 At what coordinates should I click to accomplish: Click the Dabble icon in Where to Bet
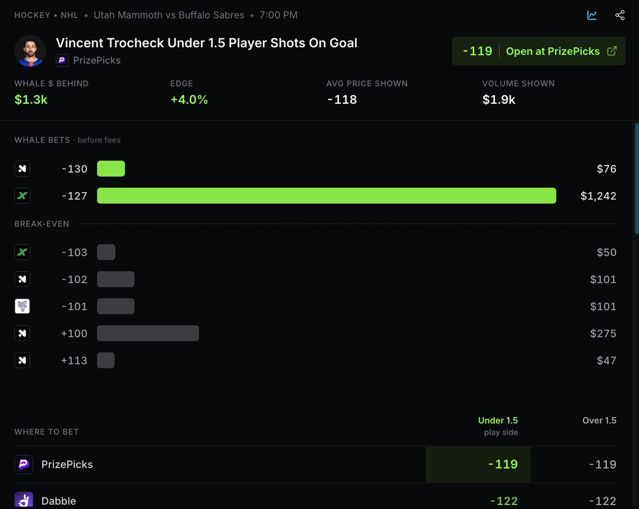tap(23, 500)
